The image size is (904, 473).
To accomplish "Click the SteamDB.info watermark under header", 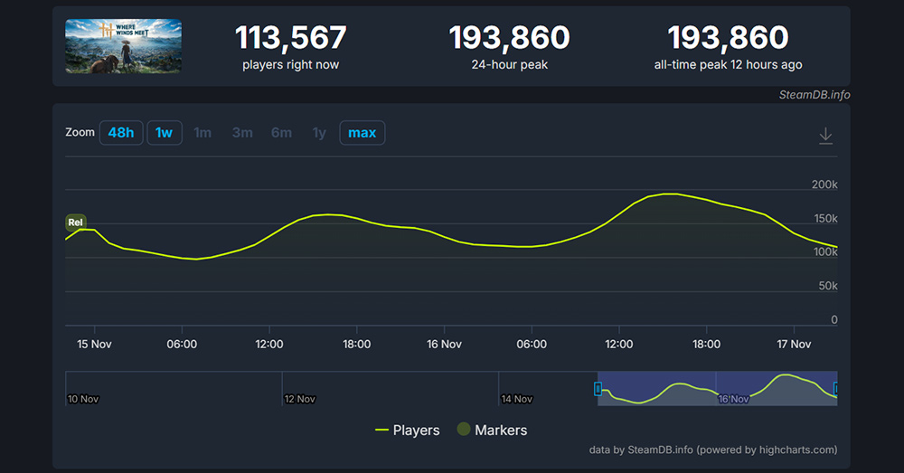I will click(815, 95).
